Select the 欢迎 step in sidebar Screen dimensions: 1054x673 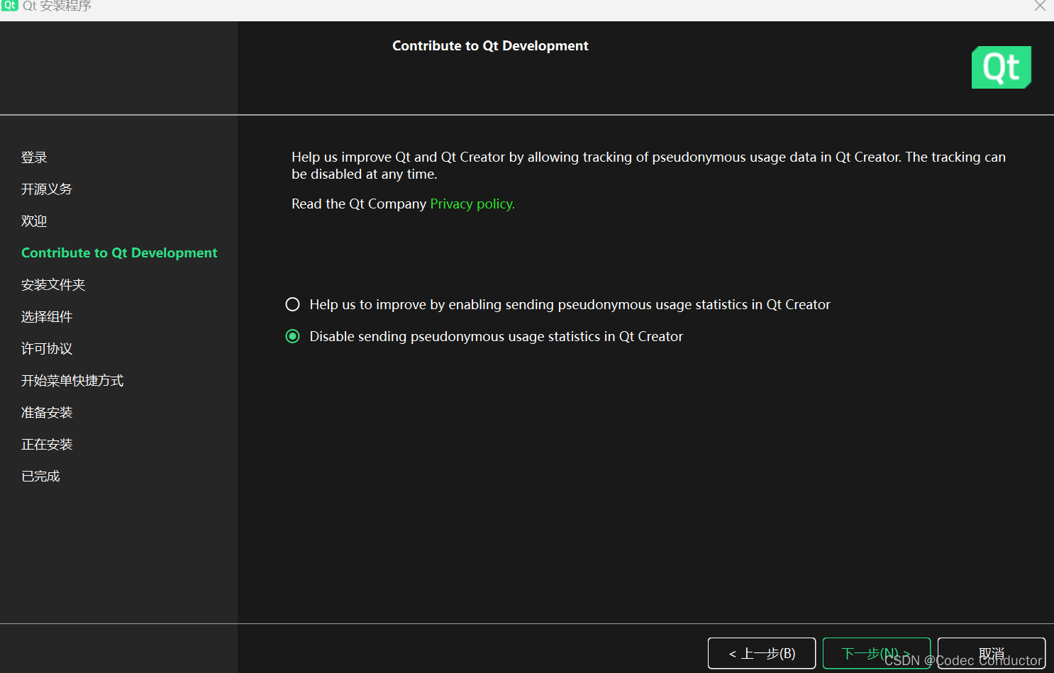[34, 221]
